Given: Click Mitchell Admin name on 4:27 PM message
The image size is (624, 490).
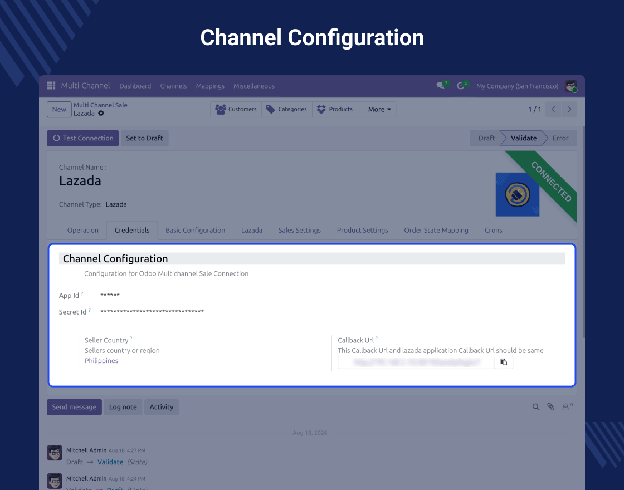Looking at the screenshot, I should [86, 450].
